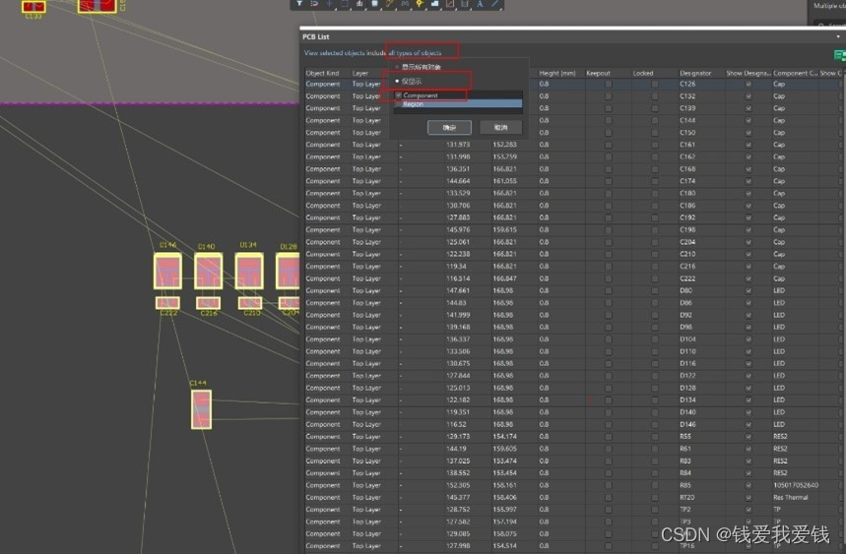Screen dimensions: 846x554
Task: Select the designator cell C161
Action: tap(687, 145)
